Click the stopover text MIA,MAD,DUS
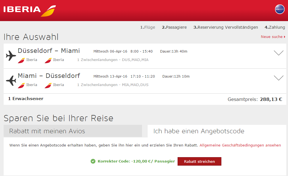This screenshot has height=176, width=288. tap(135, 85)
